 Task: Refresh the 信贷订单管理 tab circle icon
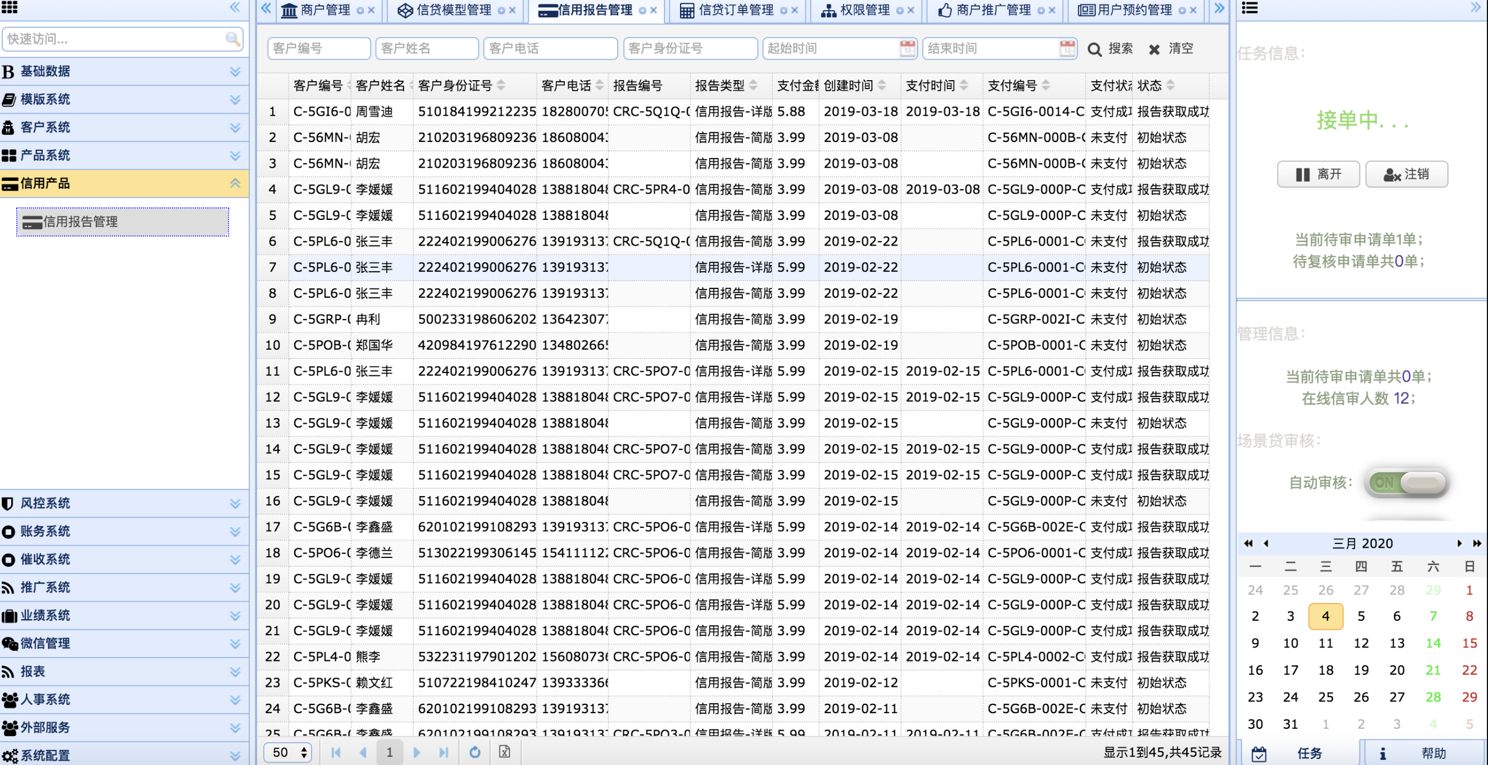[x=784, y=11]
